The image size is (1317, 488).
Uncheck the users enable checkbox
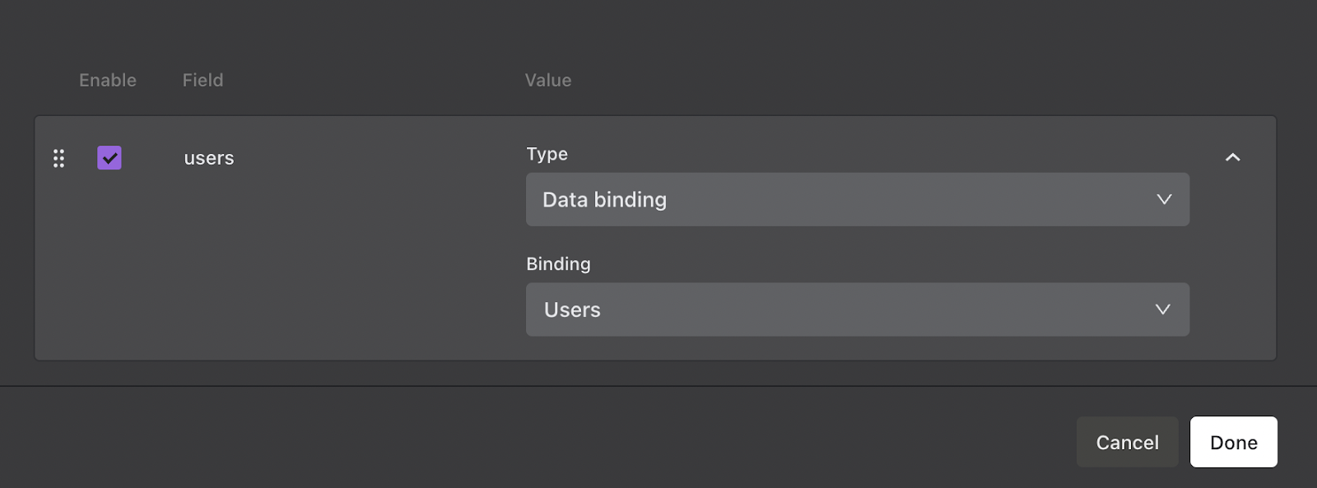109,158
